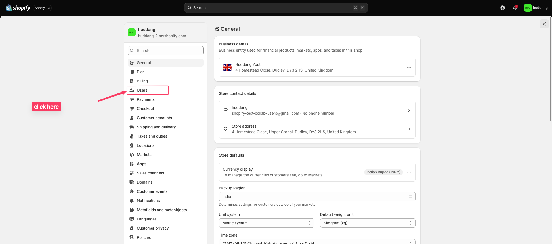This screenshot has width=552, height=244.
Task: Click the Customer accounts icon
Action: 132,118
